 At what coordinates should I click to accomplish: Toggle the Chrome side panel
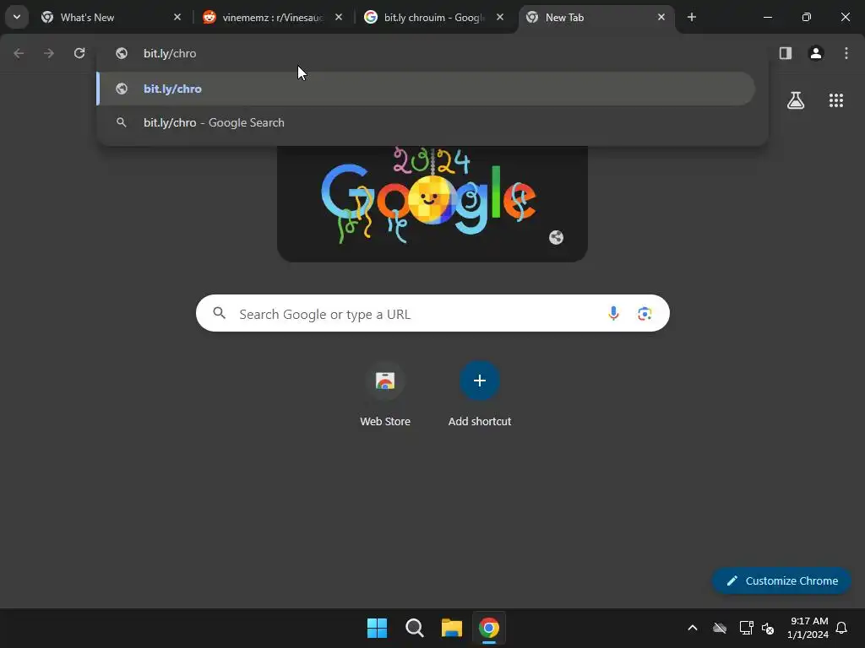pos(786,53)
